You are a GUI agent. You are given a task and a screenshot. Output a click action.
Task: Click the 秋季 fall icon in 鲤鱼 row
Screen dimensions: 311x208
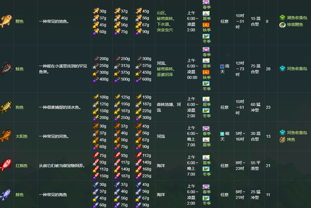click(206, 24)
